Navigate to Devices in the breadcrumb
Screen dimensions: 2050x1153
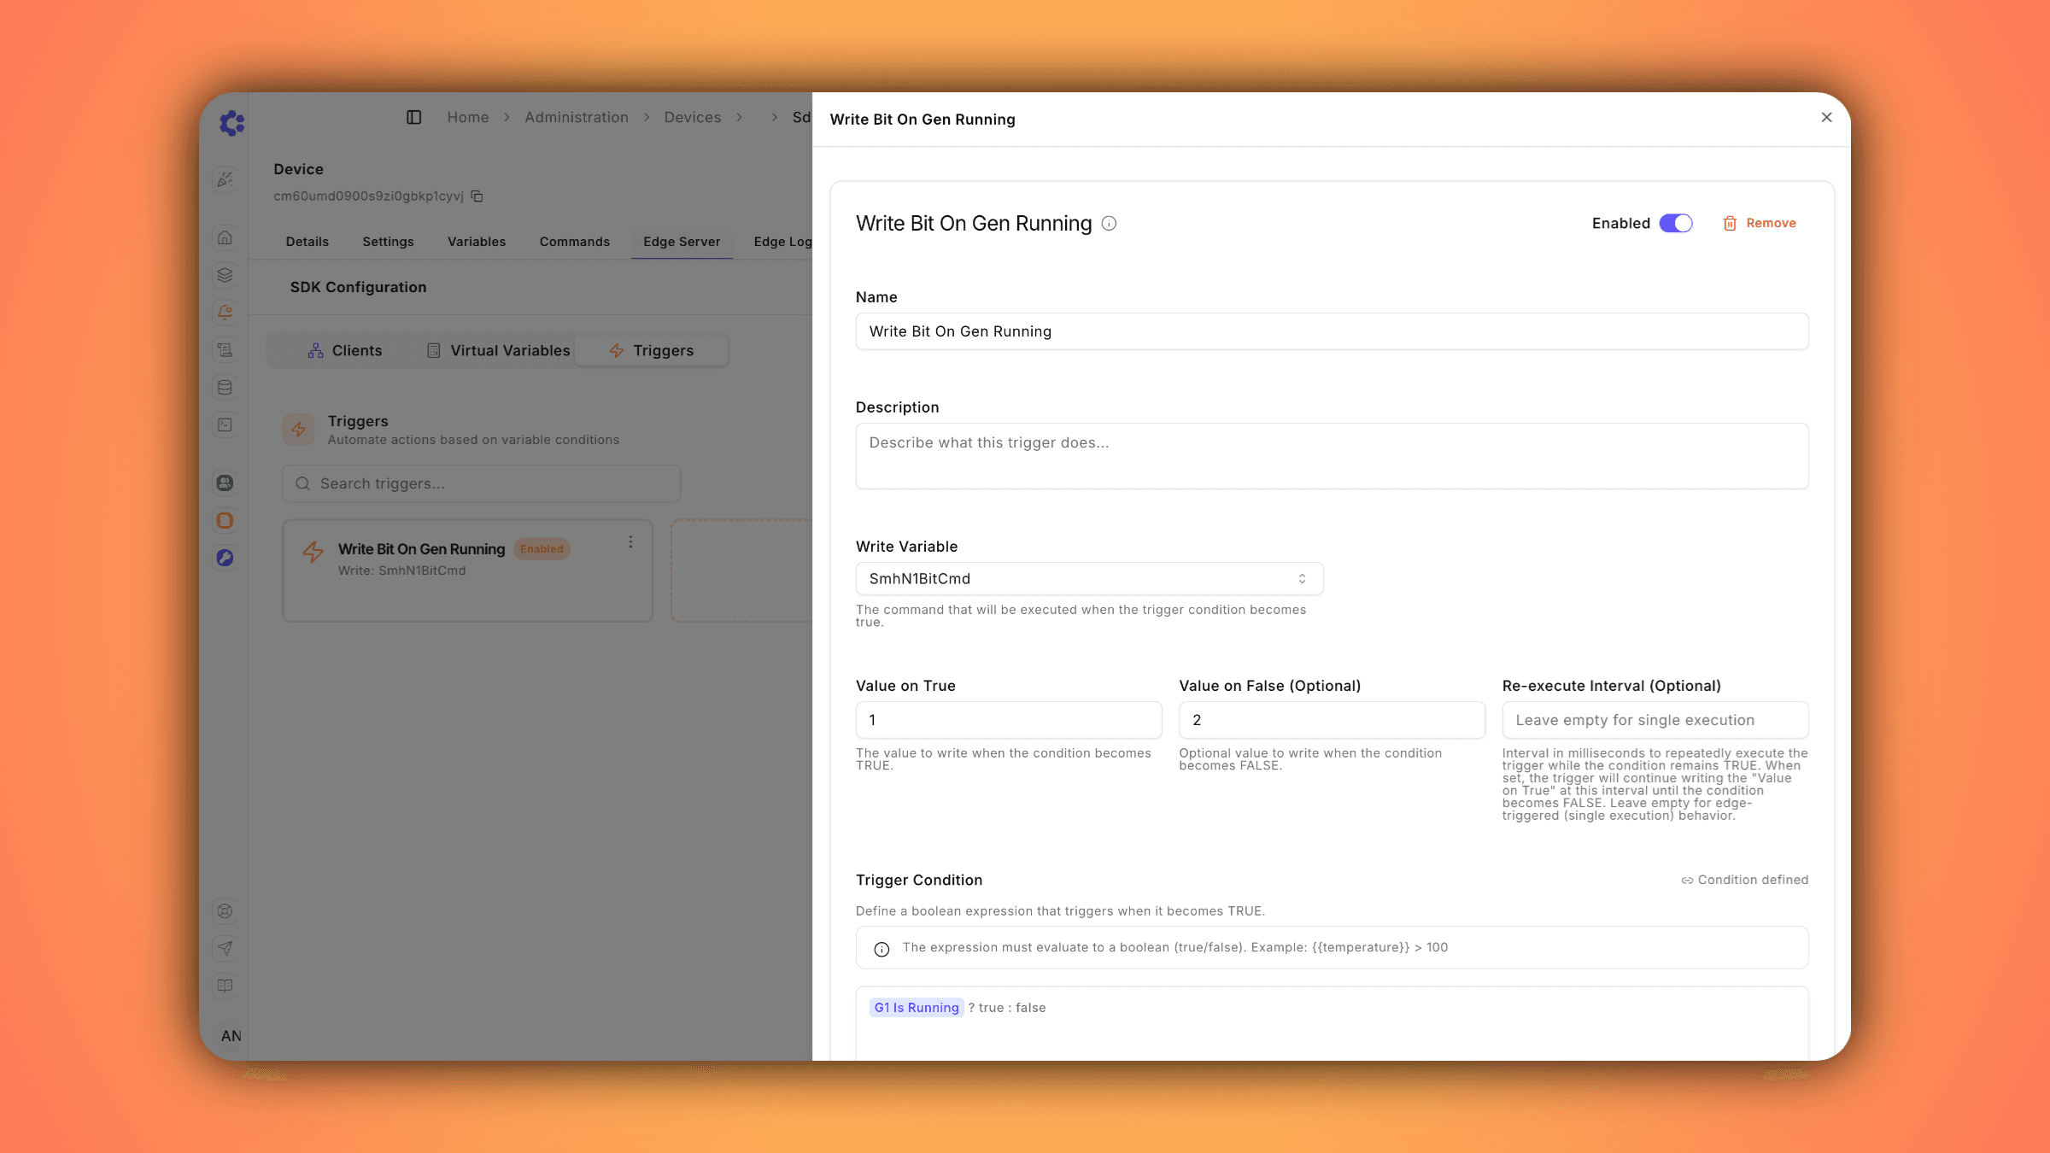point(692,117)
